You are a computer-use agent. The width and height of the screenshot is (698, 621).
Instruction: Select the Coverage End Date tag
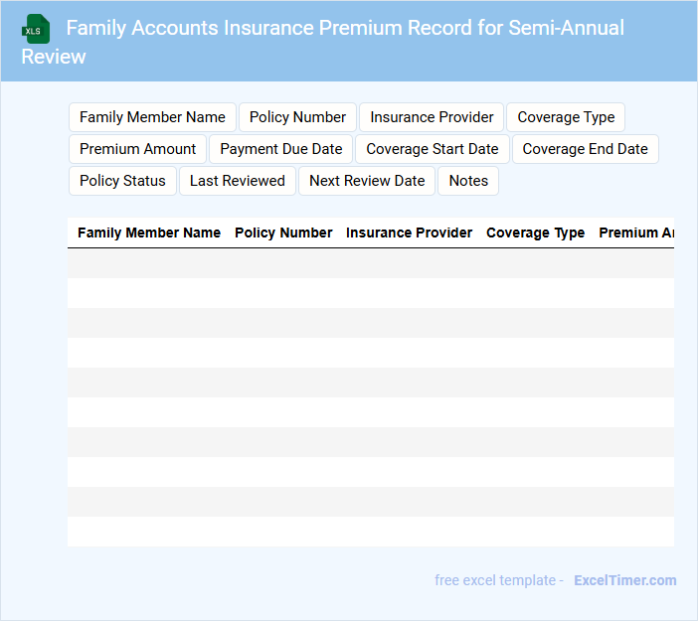tap(585, 149)
